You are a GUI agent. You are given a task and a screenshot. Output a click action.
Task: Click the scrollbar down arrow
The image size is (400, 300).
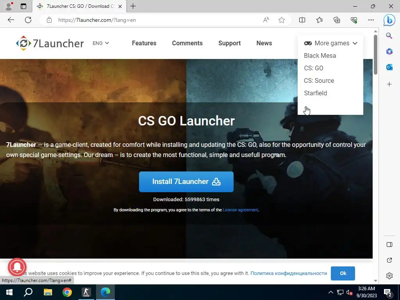pyautogui.click(x=375, y=280)
